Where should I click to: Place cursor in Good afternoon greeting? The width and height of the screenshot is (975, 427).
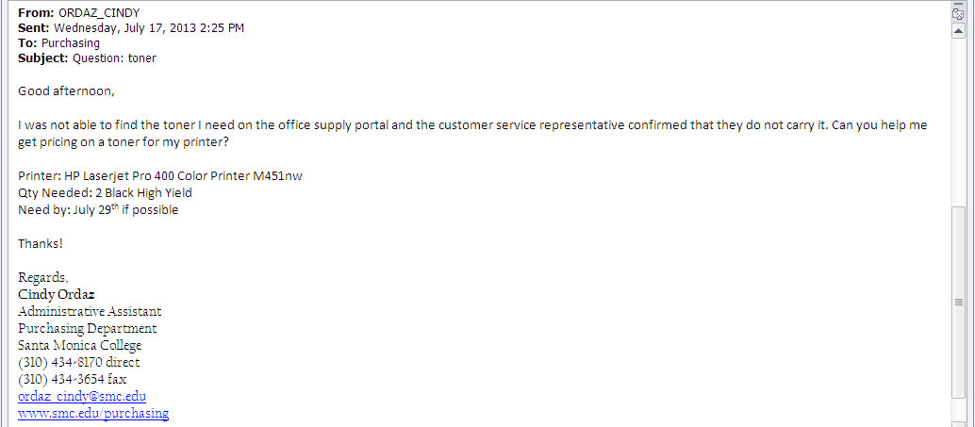67,91
